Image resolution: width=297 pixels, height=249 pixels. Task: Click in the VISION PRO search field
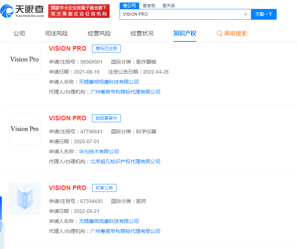(x=180, y=14)
